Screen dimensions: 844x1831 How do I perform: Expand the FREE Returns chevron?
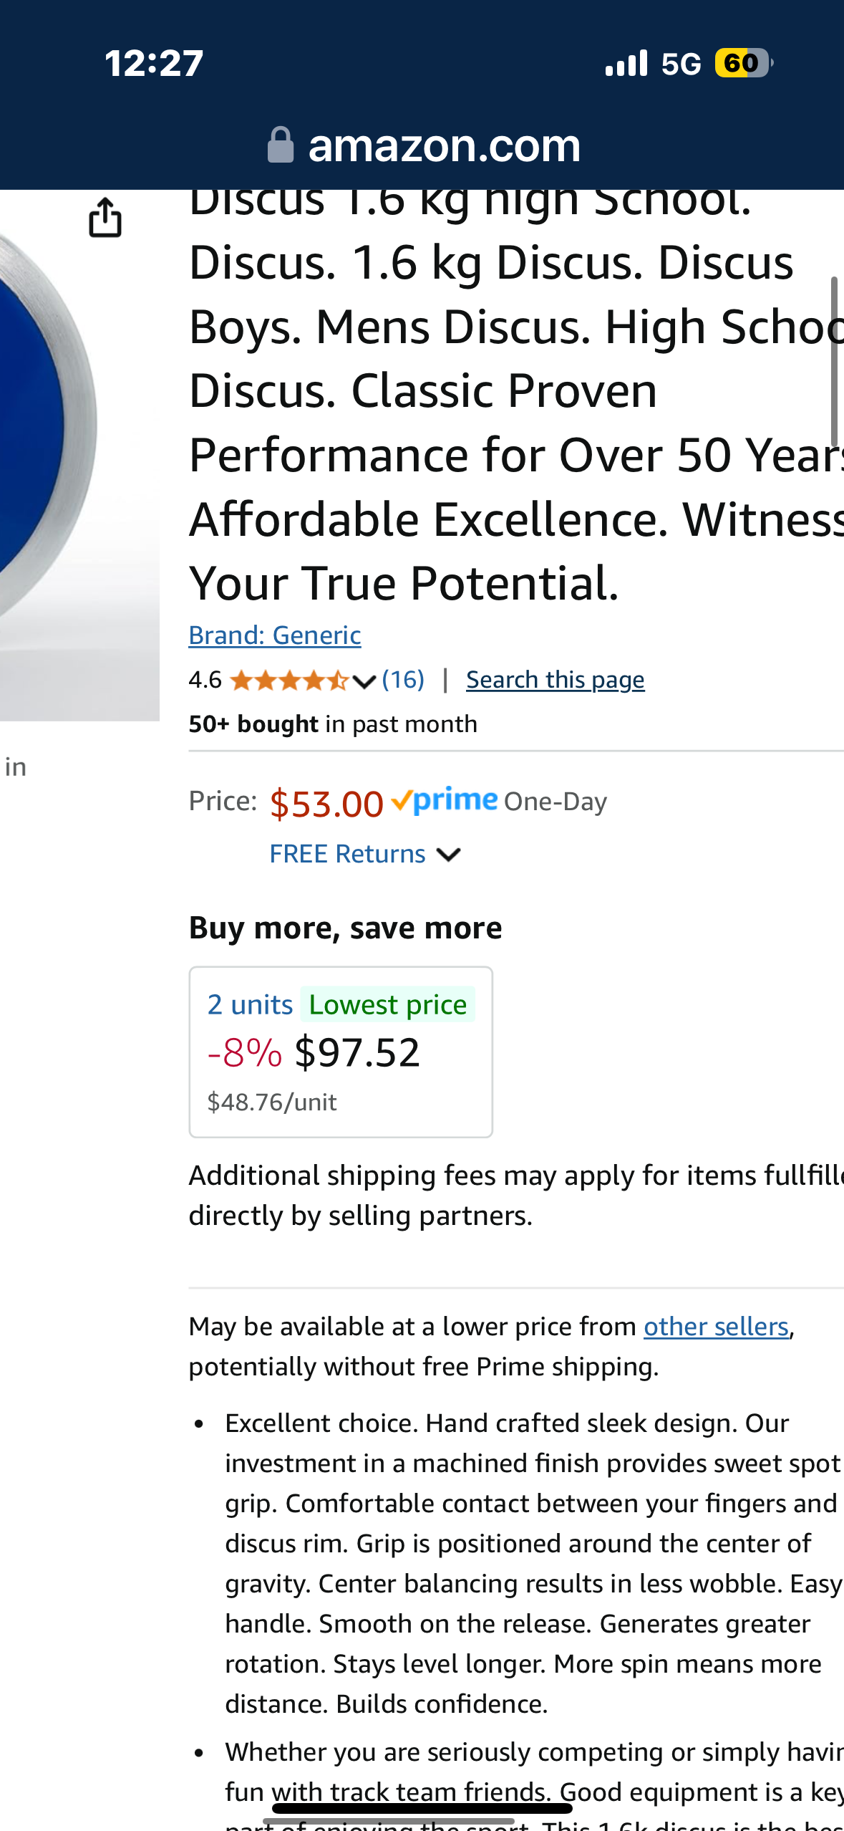pos(448,855)
